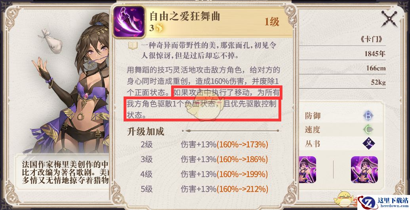Click the purple dagger skill icon
410x210 pixels.
tap(129, 22)
